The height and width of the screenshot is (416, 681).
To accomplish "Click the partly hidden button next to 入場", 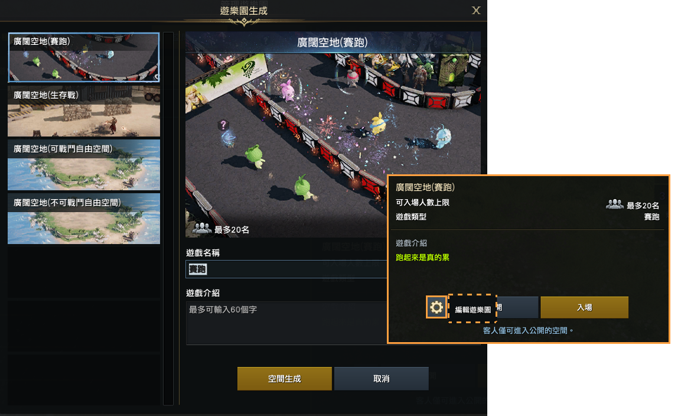I will tap(517, 307).
